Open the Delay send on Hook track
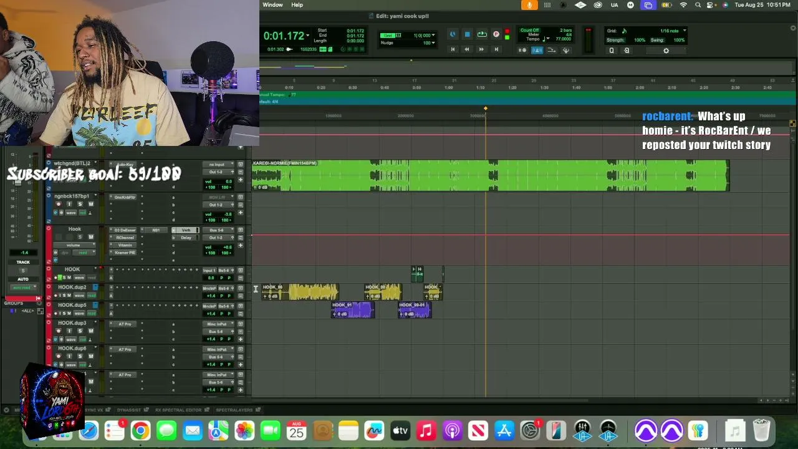 186,238
